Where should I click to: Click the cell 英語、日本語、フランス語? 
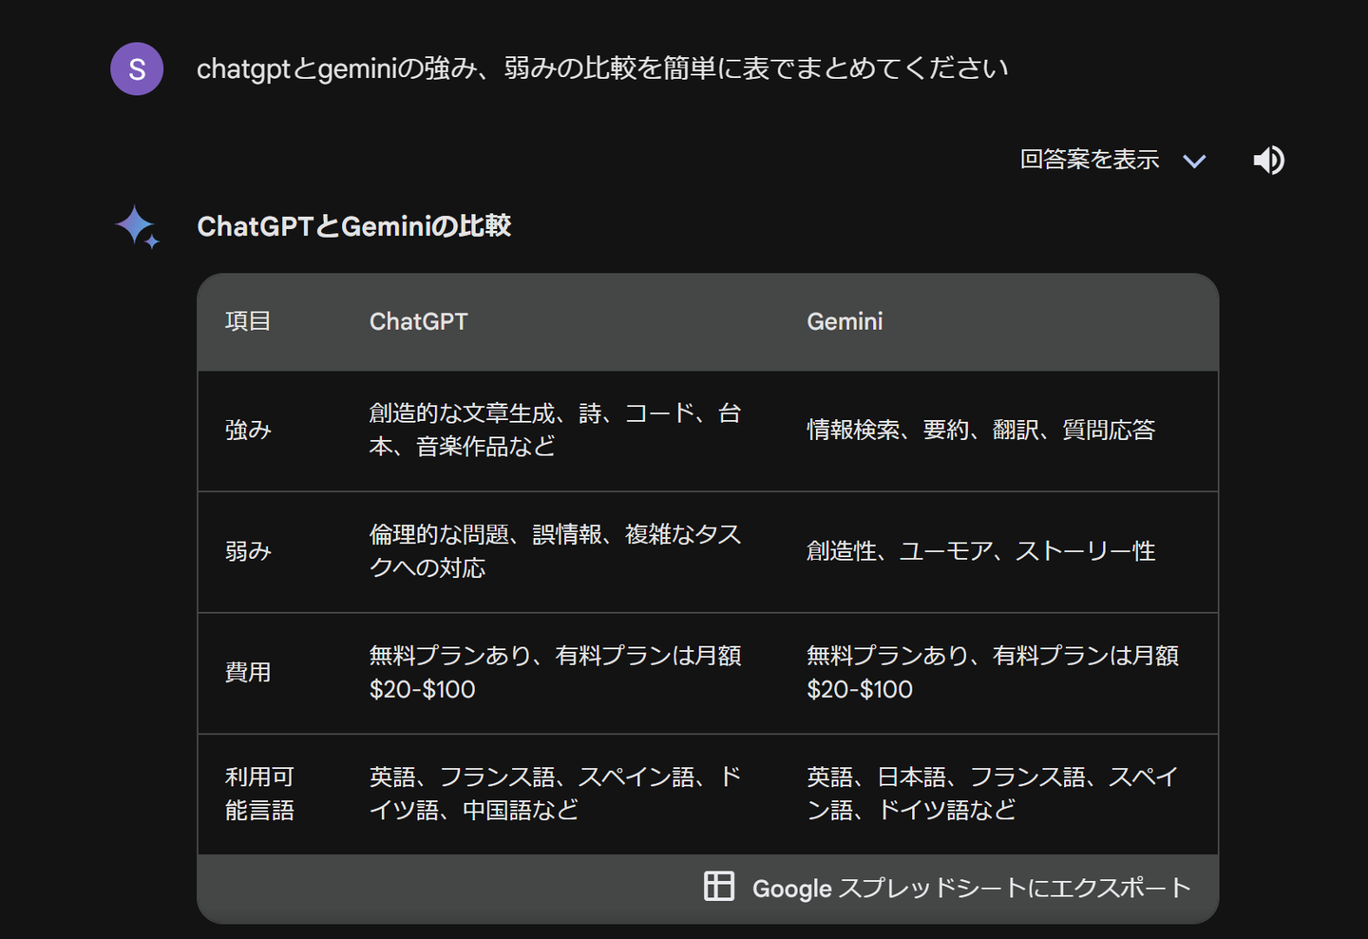coord(993,794)
